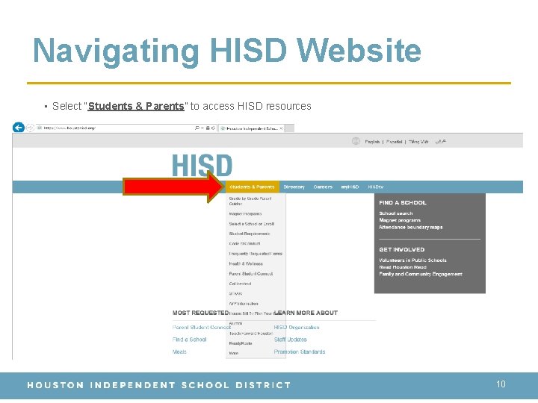Click Meals under Most Requested
Viewport: 538px width, 403px height.
(x=179, y=352)
